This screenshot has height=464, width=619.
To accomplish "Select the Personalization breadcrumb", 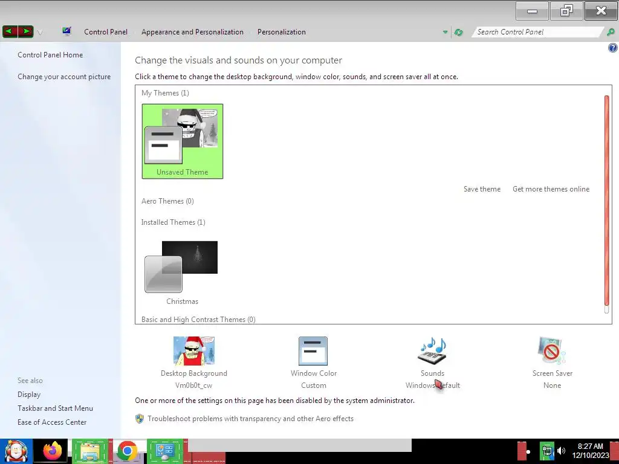I will 282,32.
